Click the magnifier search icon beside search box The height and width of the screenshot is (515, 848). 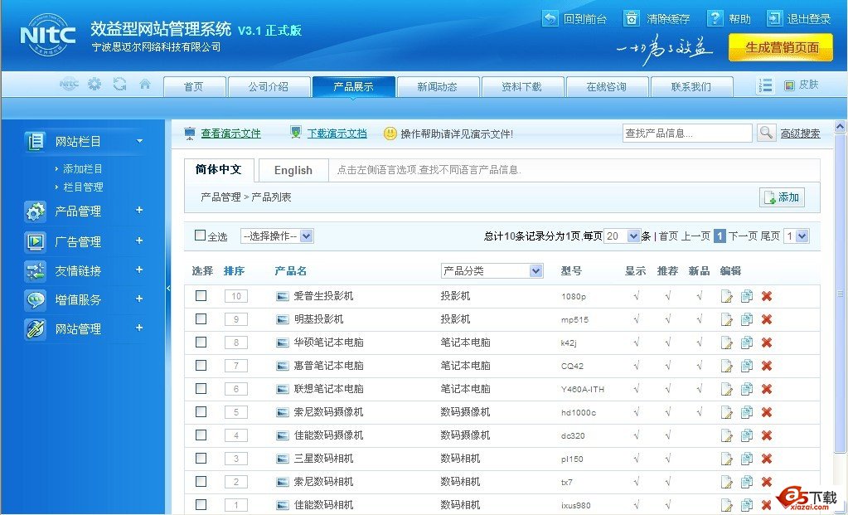tap(766, 133)
